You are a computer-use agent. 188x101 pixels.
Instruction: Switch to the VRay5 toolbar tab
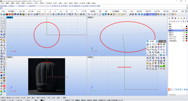39,11
